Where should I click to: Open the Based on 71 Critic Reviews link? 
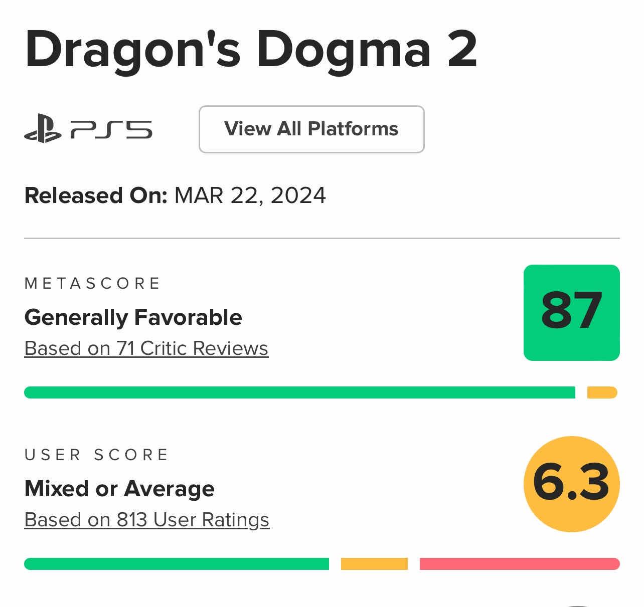click(x=146, y=348)
